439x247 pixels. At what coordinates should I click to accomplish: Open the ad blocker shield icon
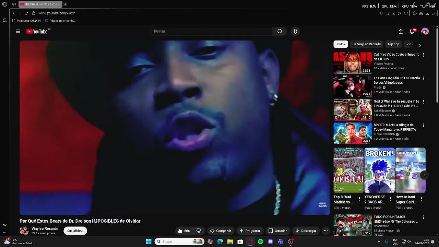click(393, 13)
